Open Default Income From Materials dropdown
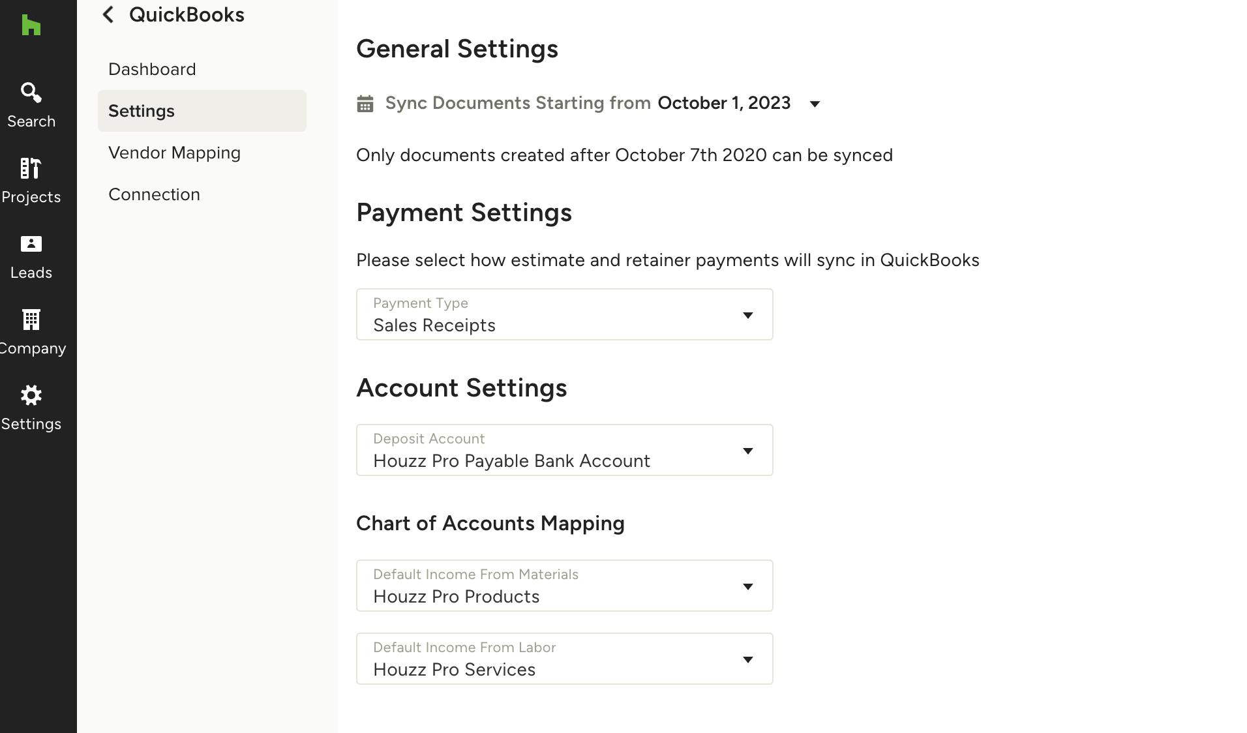1247x733 pixels. [x=748, y=586]
